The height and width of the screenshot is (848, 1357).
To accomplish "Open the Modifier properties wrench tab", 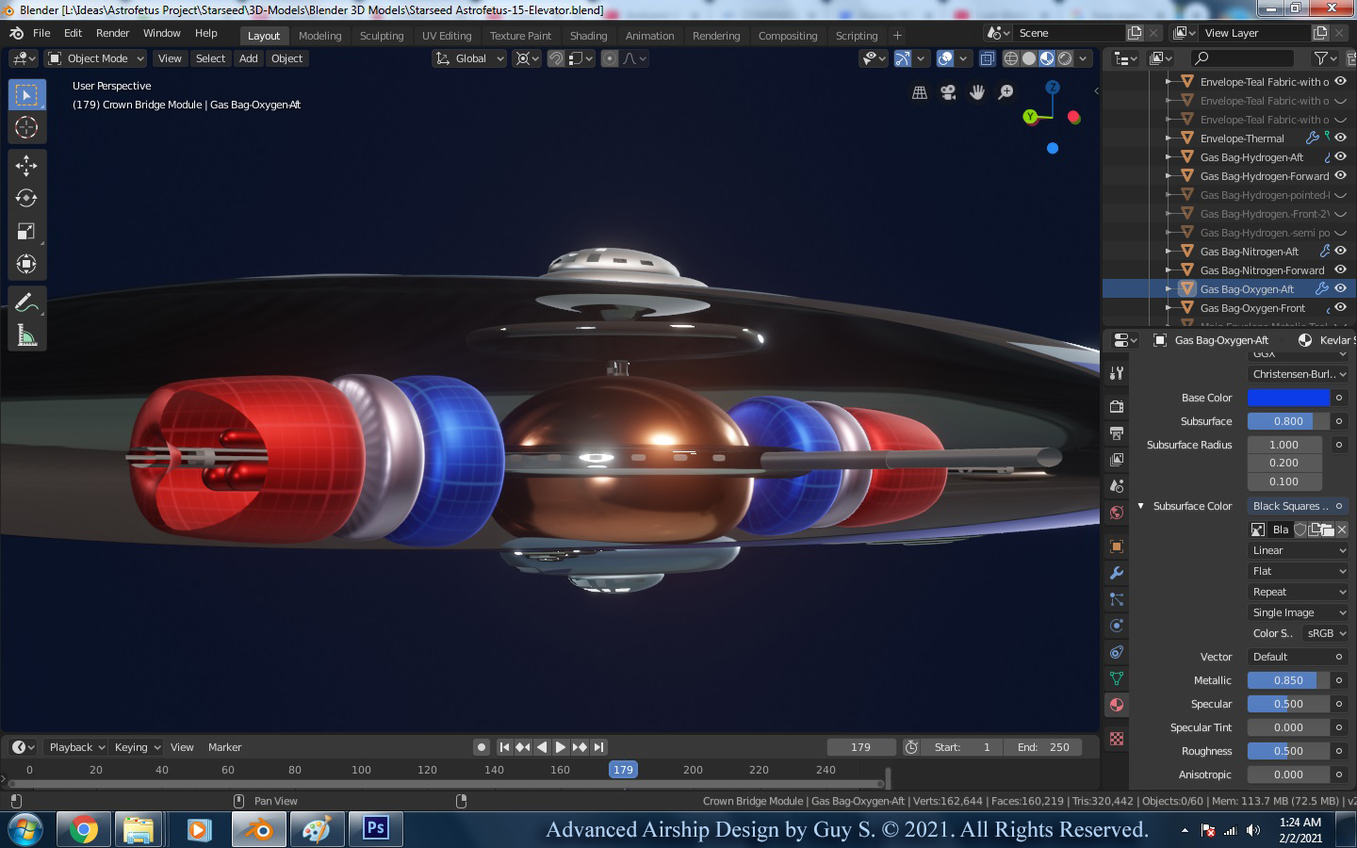I will [1117, 573].
